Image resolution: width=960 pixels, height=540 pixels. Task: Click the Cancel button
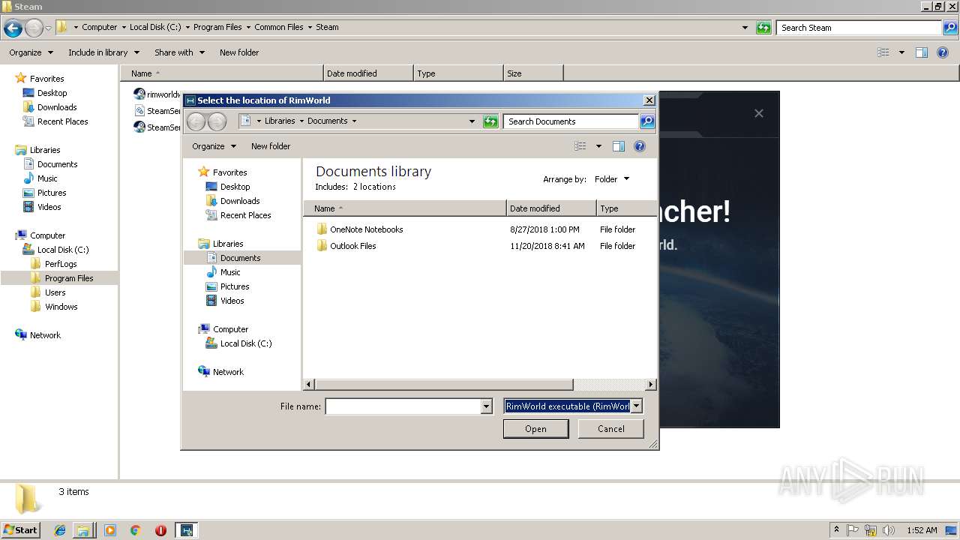coord(611,429)
